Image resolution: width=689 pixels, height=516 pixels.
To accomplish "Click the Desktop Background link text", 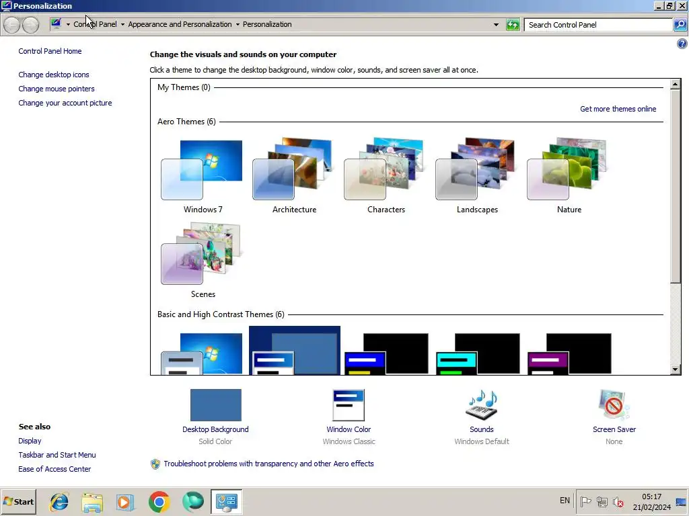I will [215, 429].
